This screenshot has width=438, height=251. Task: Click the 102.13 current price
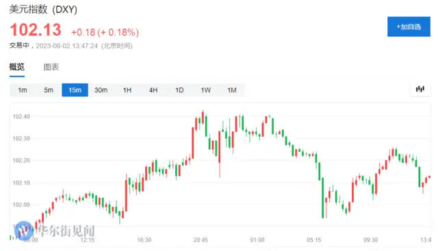36,30
